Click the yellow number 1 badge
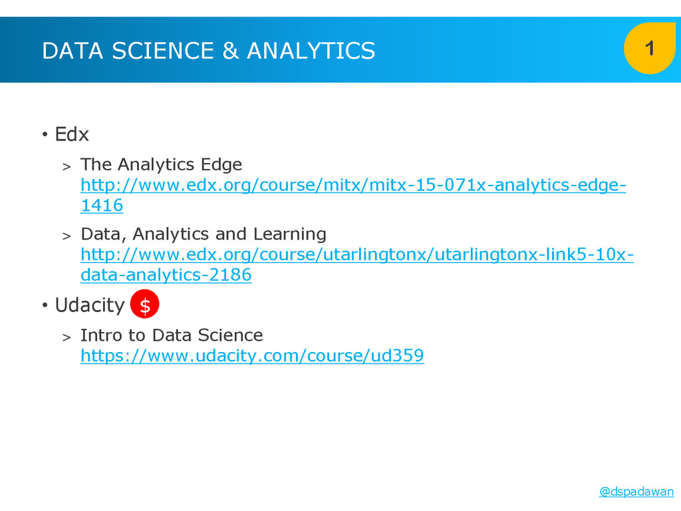Viewport: 681px width, 511px height. 649,49
